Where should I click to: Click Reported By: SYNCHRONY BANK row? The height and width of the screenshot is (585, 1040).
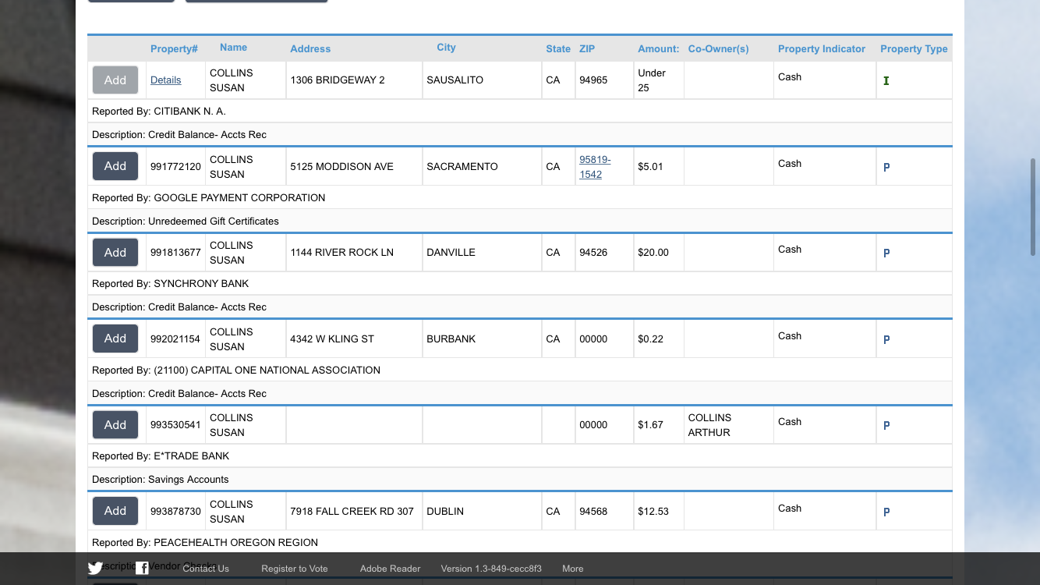520,283
